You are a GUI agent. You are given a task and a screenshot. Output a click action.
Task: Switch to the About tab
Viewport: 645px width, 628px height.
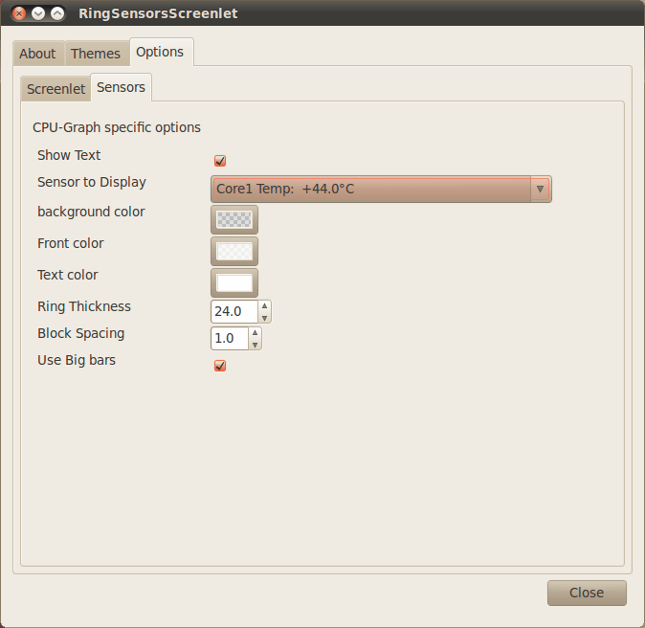[x=37, y=54]
